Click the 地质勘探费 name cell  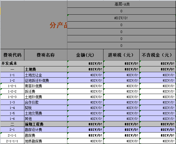coord(46,141)
